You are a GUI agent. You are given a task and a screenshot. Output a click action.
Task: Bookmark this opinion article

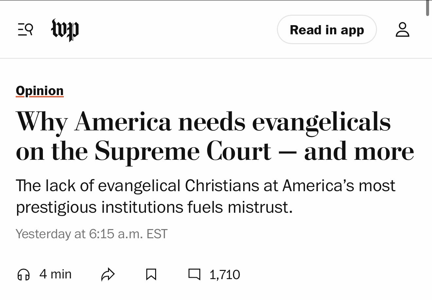pyautogui.click(x=151, y=275)
